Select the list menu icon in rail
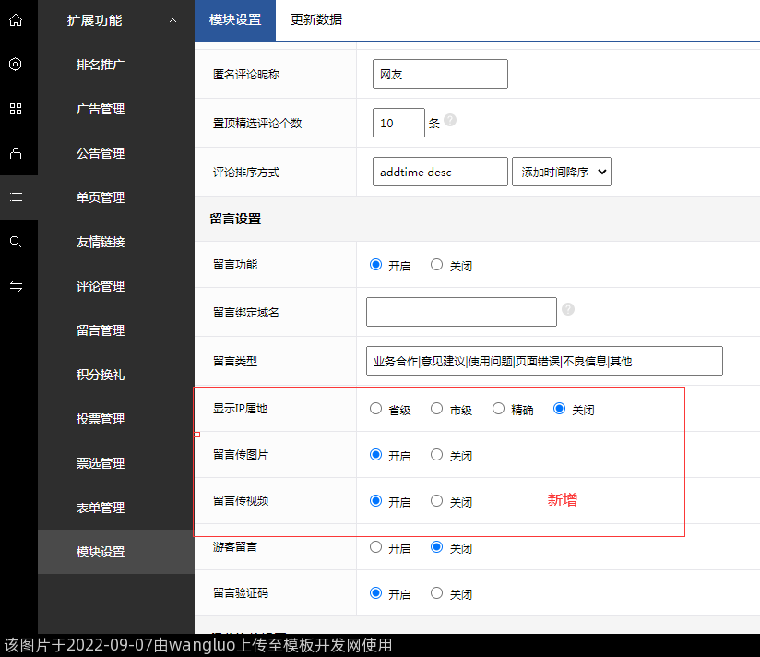This screenshot has width=760, height=657. click(x=15, y=197)
